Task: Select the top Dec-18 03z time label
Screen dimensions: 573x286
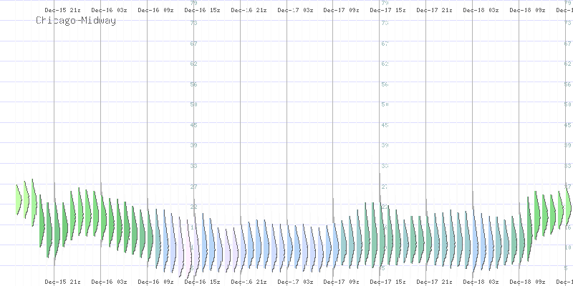Action: [x=480, y=11]
